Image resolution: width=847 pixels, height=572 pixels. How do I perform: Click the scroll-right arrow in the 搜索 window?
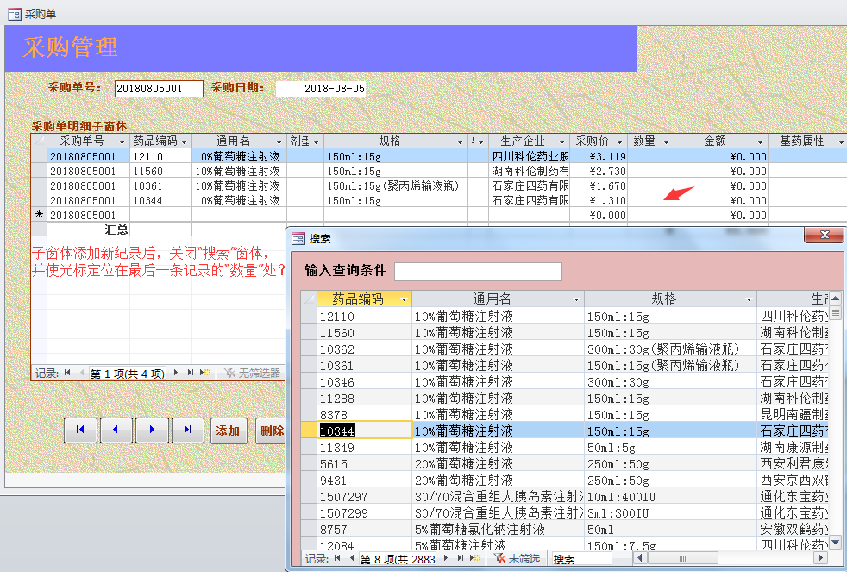pyautogui.click(x=820, y=558)
